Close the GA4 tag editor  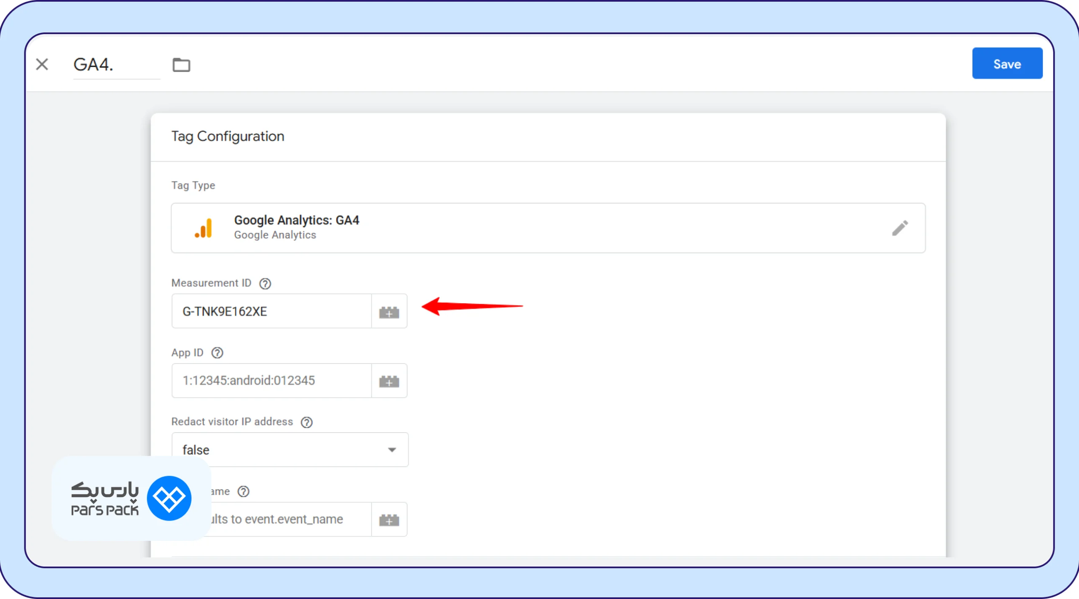point(42,64)
